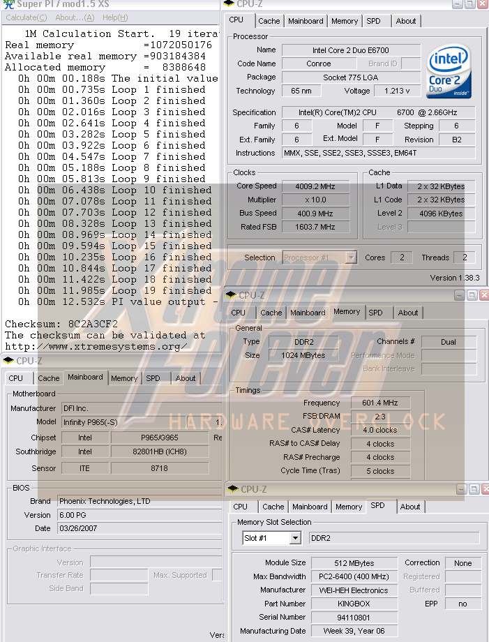Viewport: 489px width, 642px height.
Task: Open the Calculate menu in Super PI
Action: (27, 17)
